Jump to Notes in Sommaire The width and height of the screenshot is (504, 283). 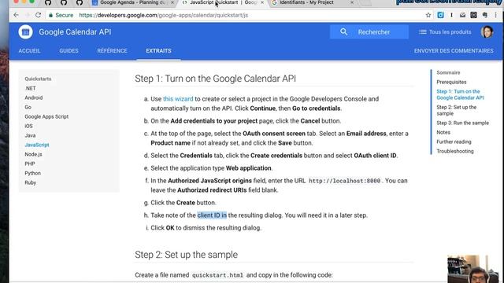[443, 132]
